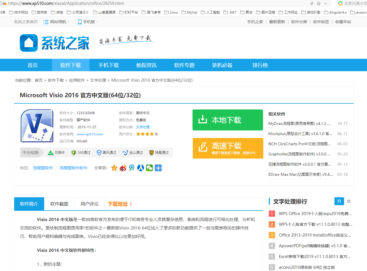367x271 pixels.
Task: Share to Tencent Weibo icon
Action: [x=132, y=168]
